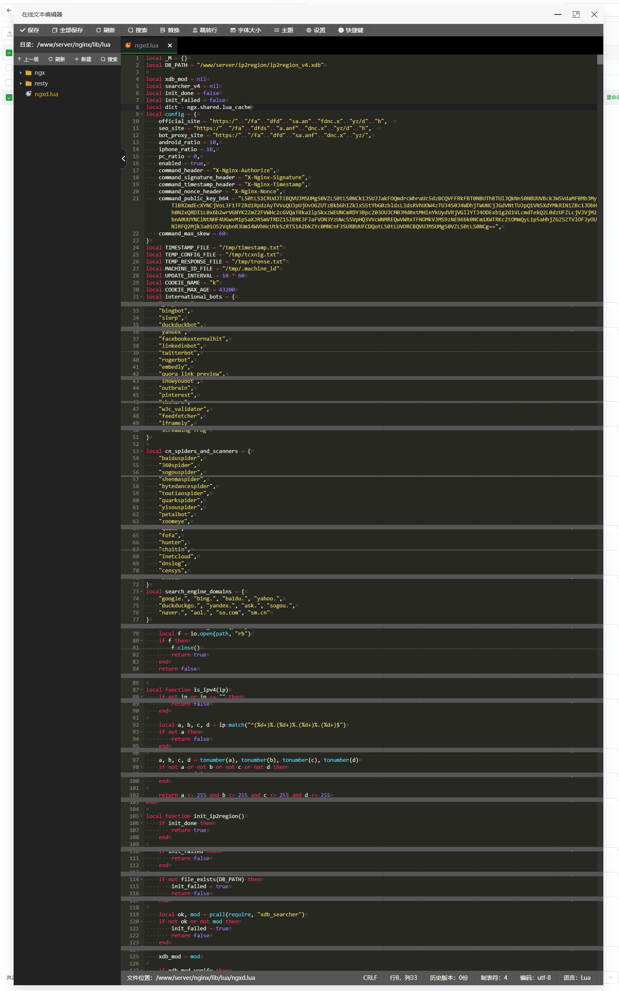Image resolution: width=619 pixels, height=991 pixels.
Task: Fold cn_spiders_and_scanners at line 53
Action: point(142,451)
